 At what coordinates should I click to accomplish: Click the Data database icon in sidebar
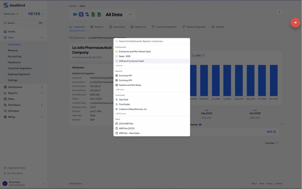tap(5, 38)
